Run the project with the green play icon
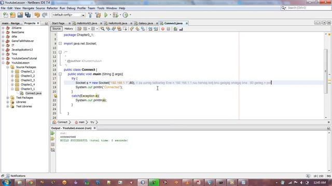 (x=106, y=15)
